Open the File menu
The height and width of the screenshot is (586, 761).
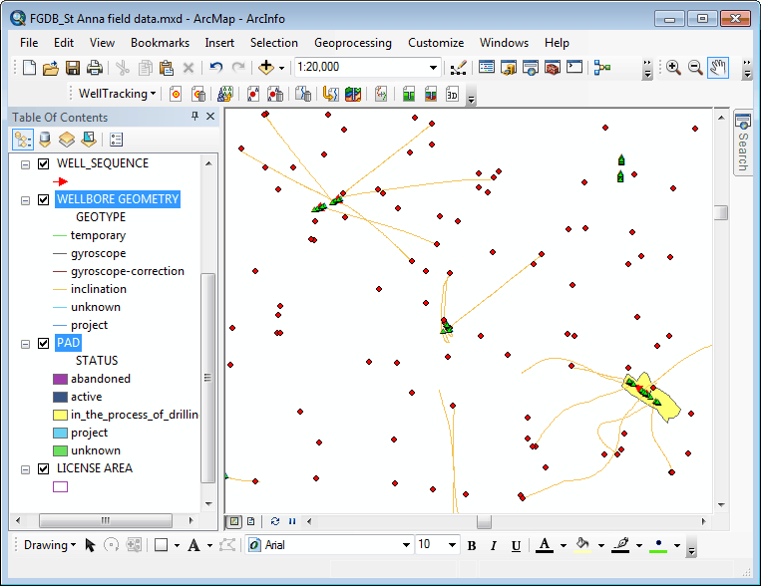(29, 43)
